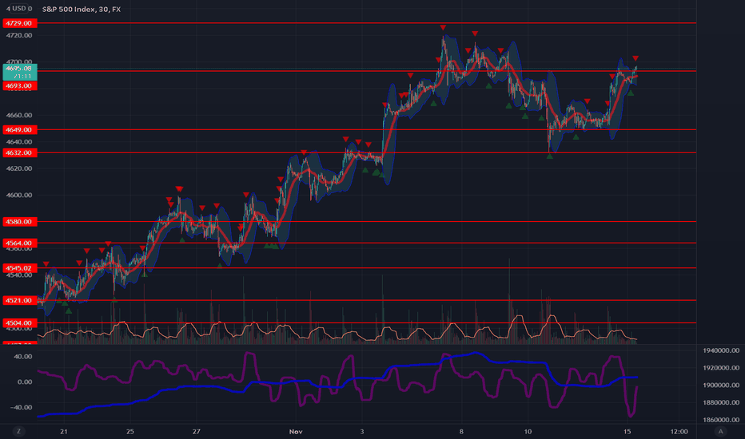Screen dimensions: 745x439
Task: Click the 4600.00 price scale value
Action: [19, 195]
